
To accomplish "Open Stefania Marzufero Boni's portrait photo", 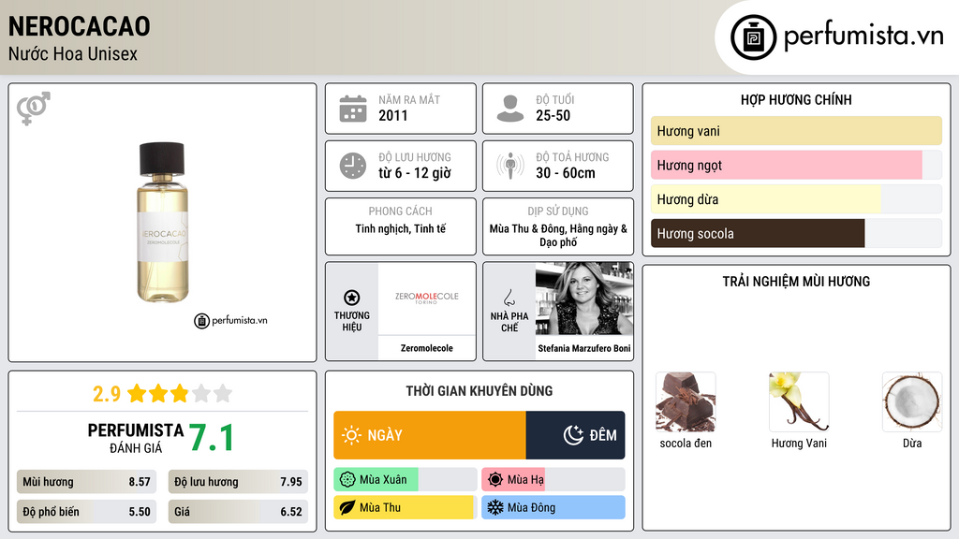I will tap(584, 299).
